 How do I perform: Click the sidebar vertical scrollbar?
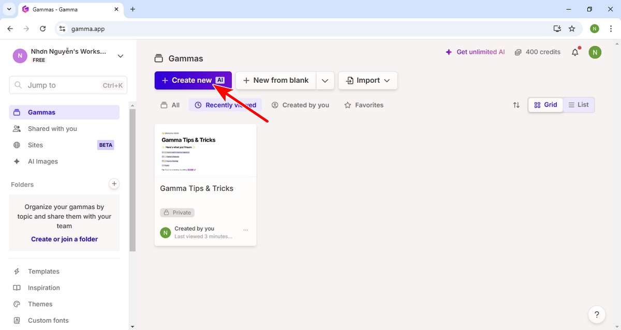[x=132, y=181]
